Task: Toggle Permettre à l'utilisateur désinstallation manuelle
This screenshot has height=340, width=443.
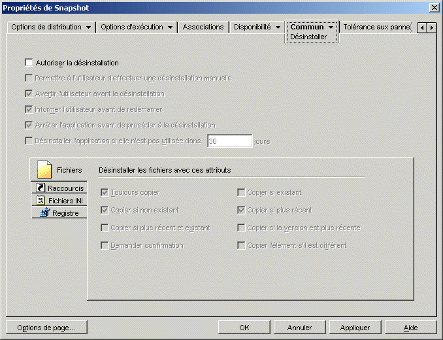Action: click(29, 78)
